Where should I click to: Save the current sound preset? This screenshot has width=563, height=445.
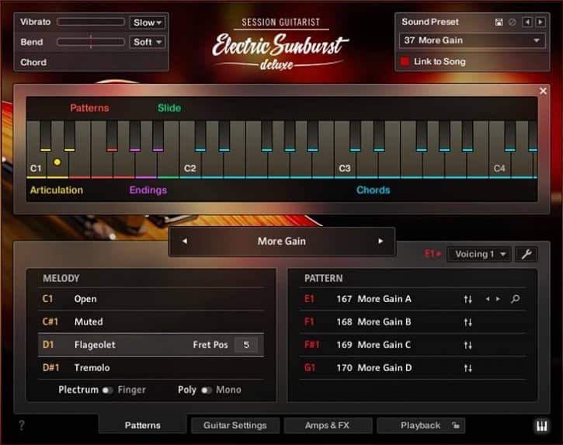[x=499, y=23]
